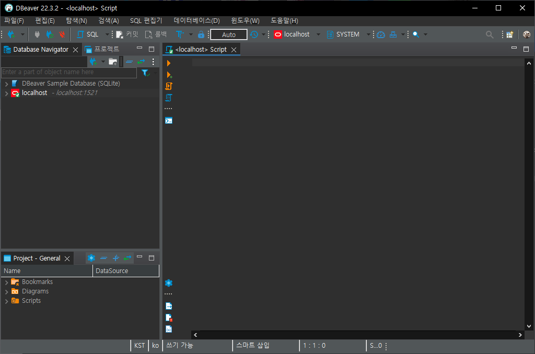Toggle SQL variables panel icon
535x354 pixels.
(169, 329)
